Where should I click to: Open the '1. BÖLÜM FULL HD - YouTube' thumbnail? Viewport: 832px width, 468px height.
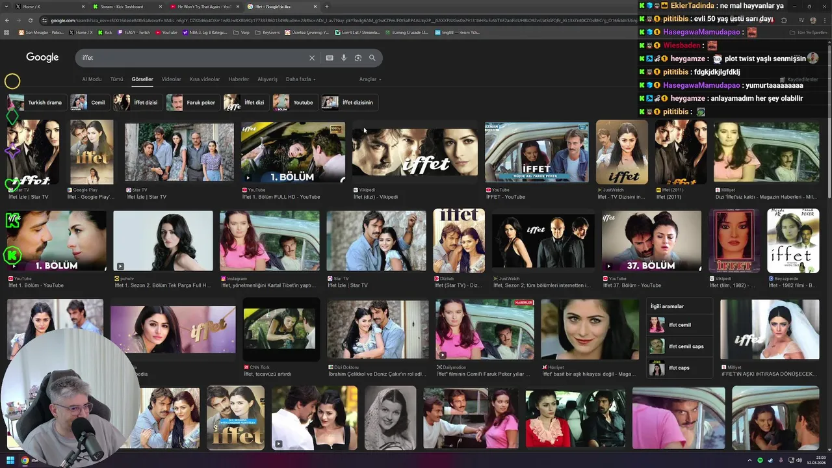point(293,153)
